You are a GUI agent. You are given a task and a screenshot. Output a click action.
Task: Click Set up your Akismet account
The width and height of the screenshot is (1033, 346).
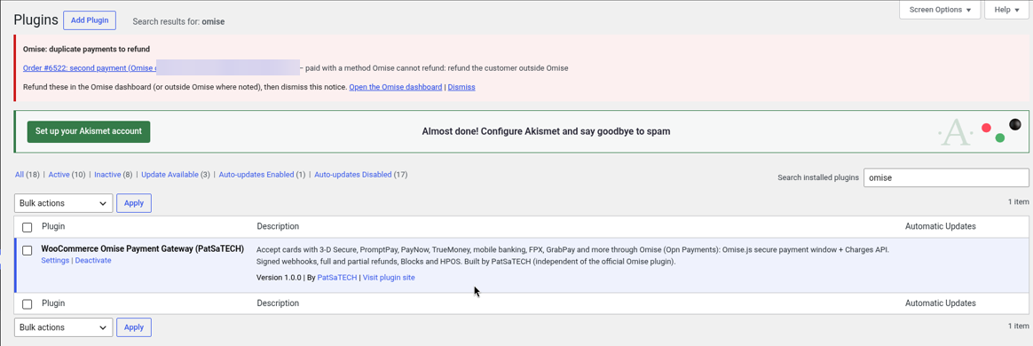pyautogui.click(x=88, y=131)
